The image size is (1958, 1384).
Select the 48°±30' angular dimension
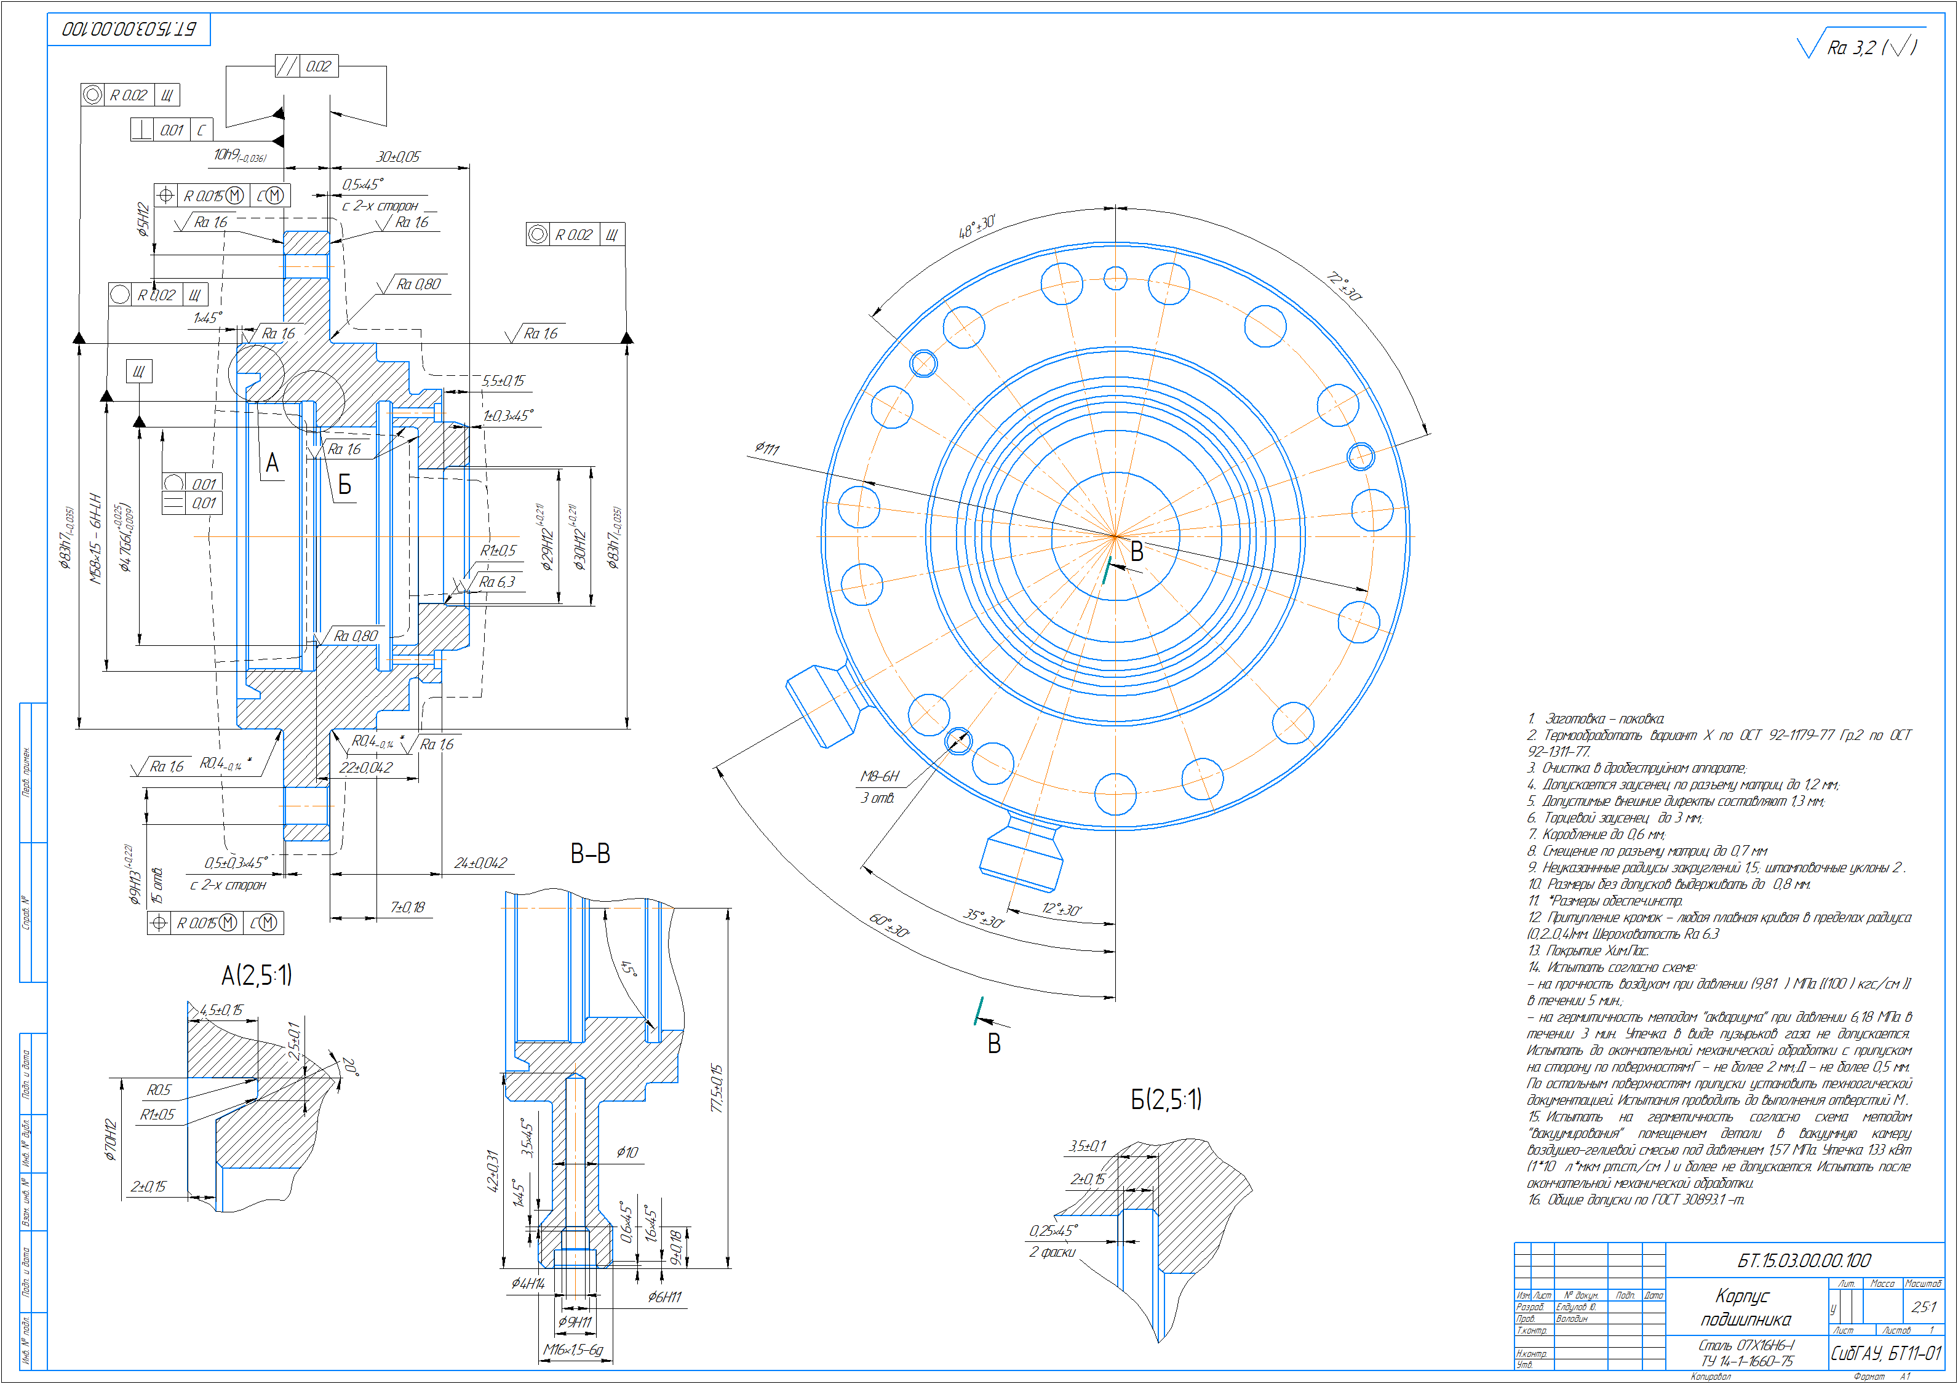pyautogui.click(x=976, y=227)
